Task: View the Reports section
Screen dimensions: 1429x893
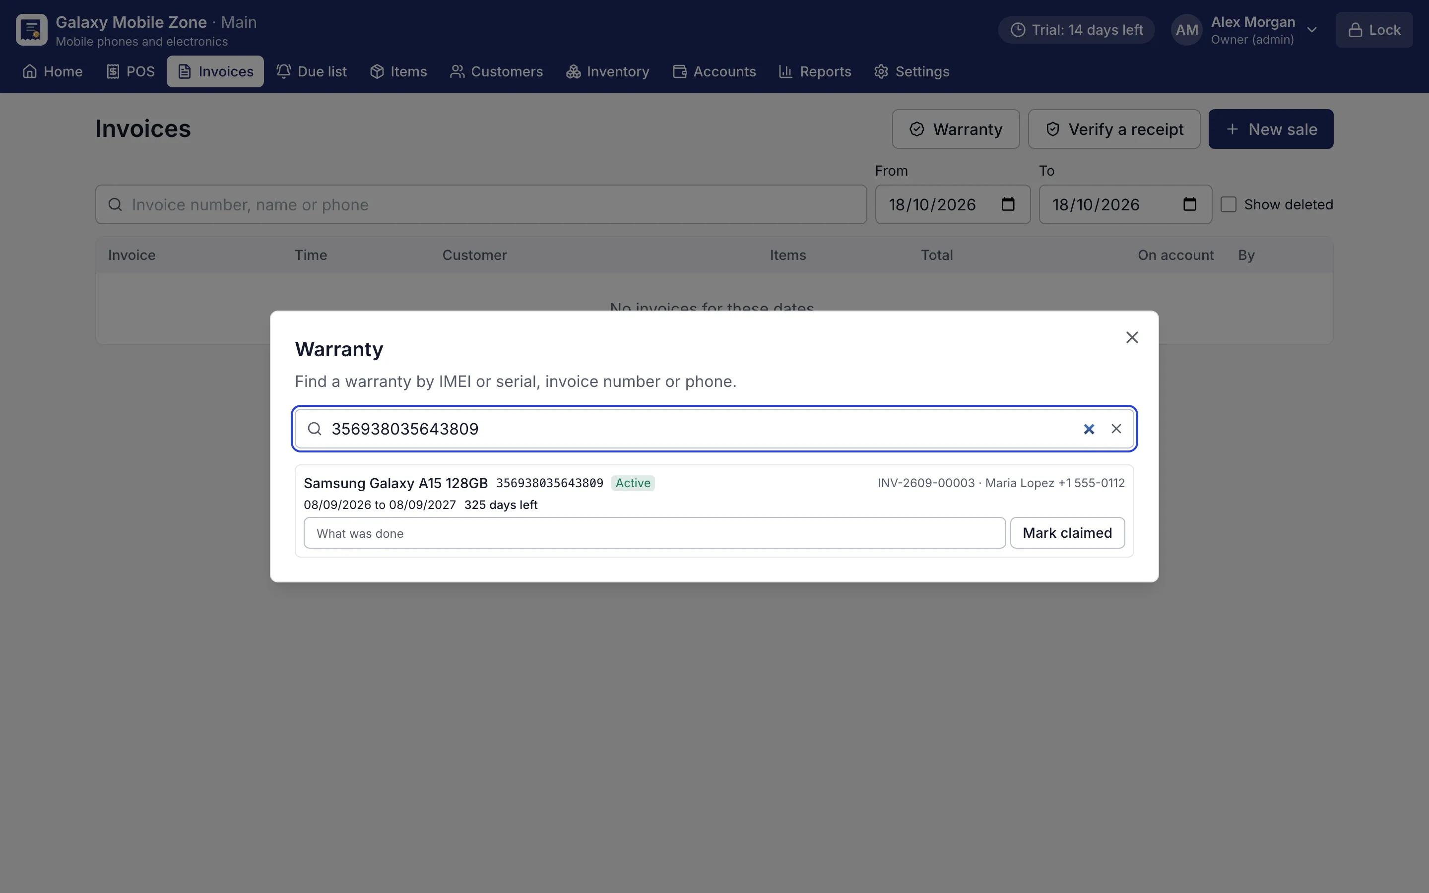Action: [x=815, y=71]
